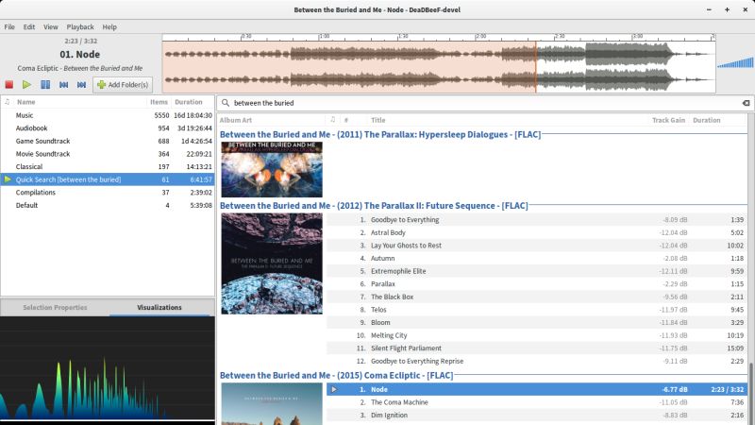Pause the track with the pause button
The width and height of the screenshot is (755, 425).
(x=45, y=85)
